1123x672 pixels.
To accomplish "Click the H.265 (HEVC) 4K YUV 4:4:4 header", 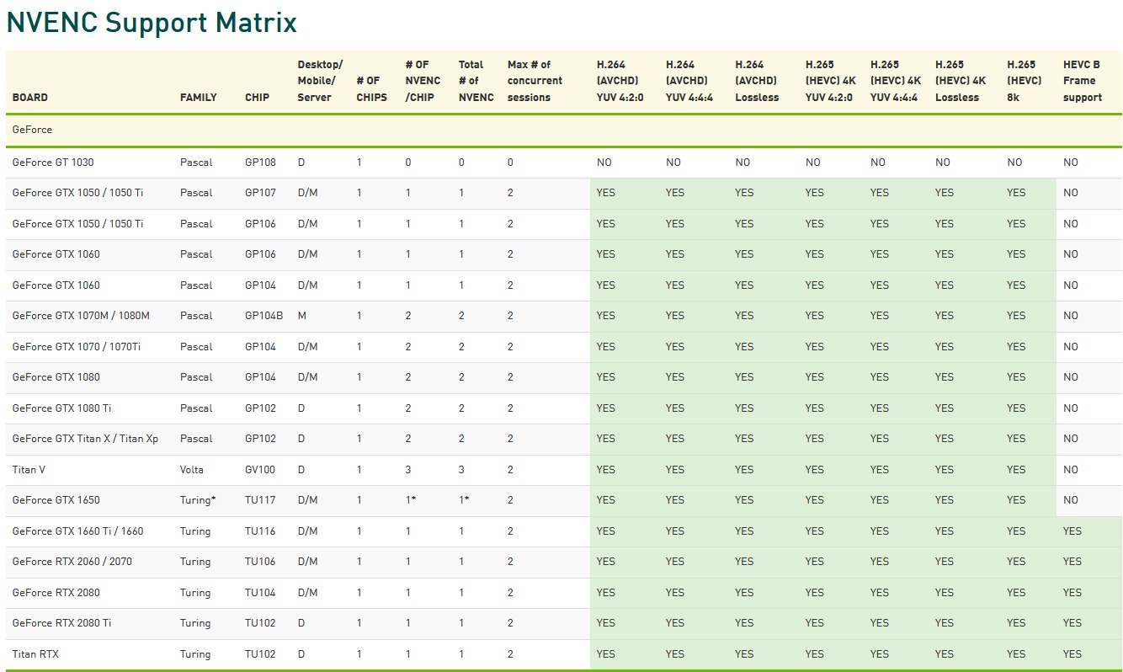I will pyautogui.click(x=896, y=81).
